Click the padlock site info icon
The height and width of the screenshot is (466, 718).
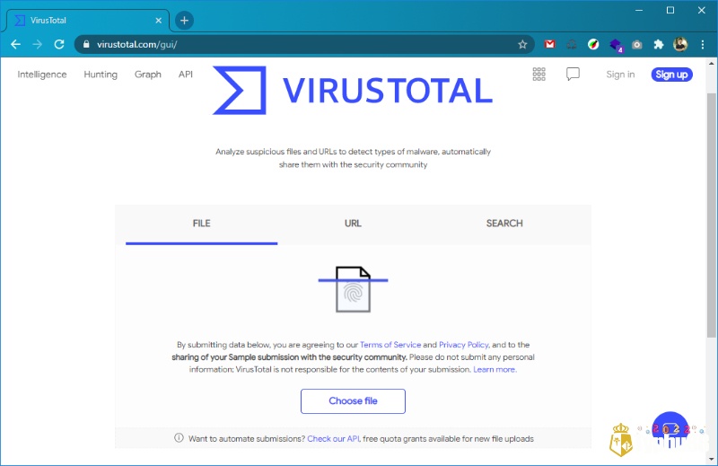86,44
